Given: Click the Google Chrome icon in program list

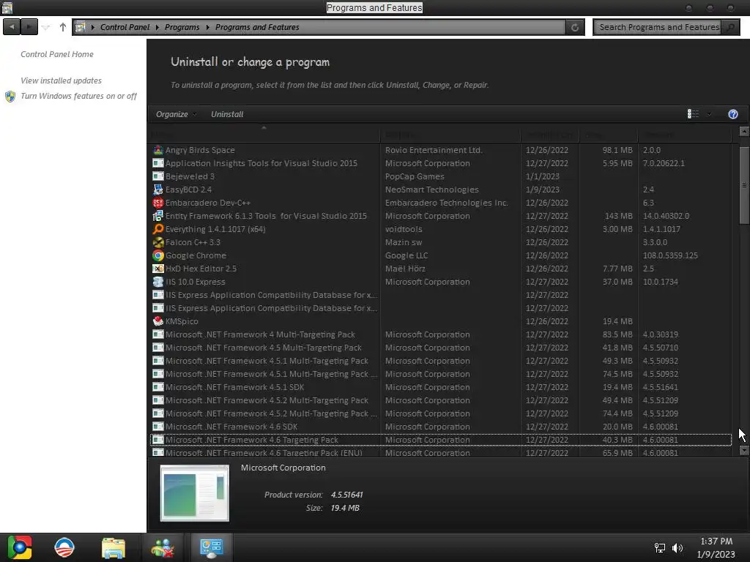Looking at the screenshot, I should pos(158,255).
